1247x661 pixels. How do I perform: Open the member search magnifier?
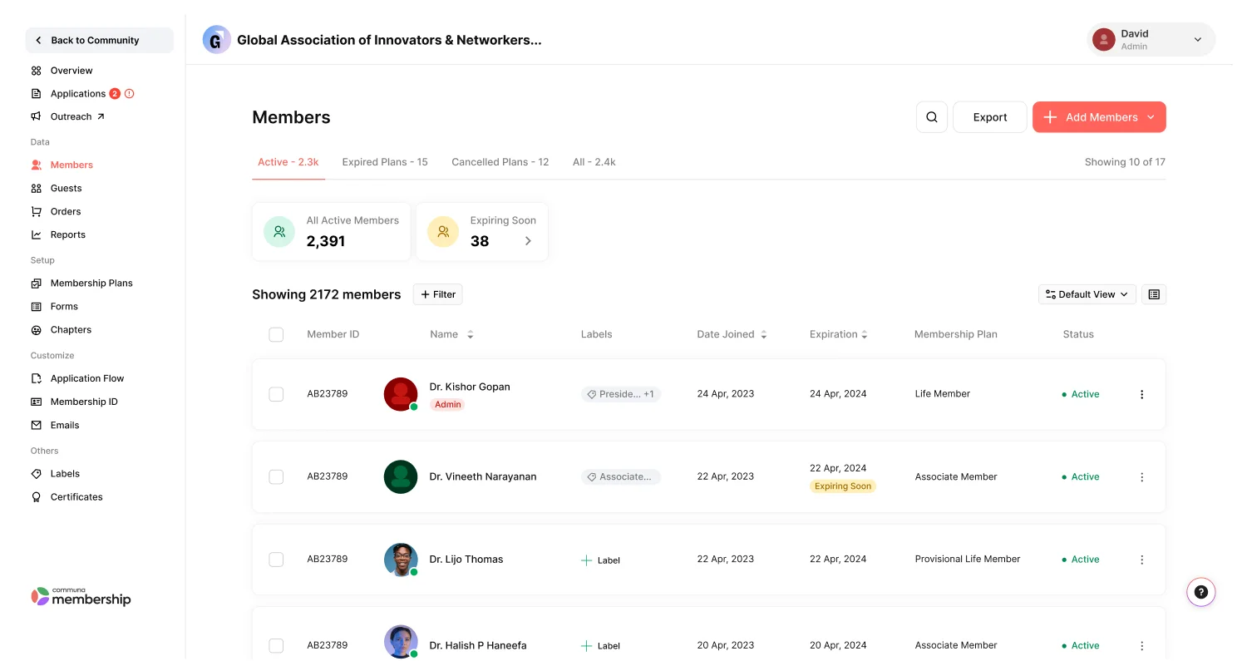tap(931, 116)
